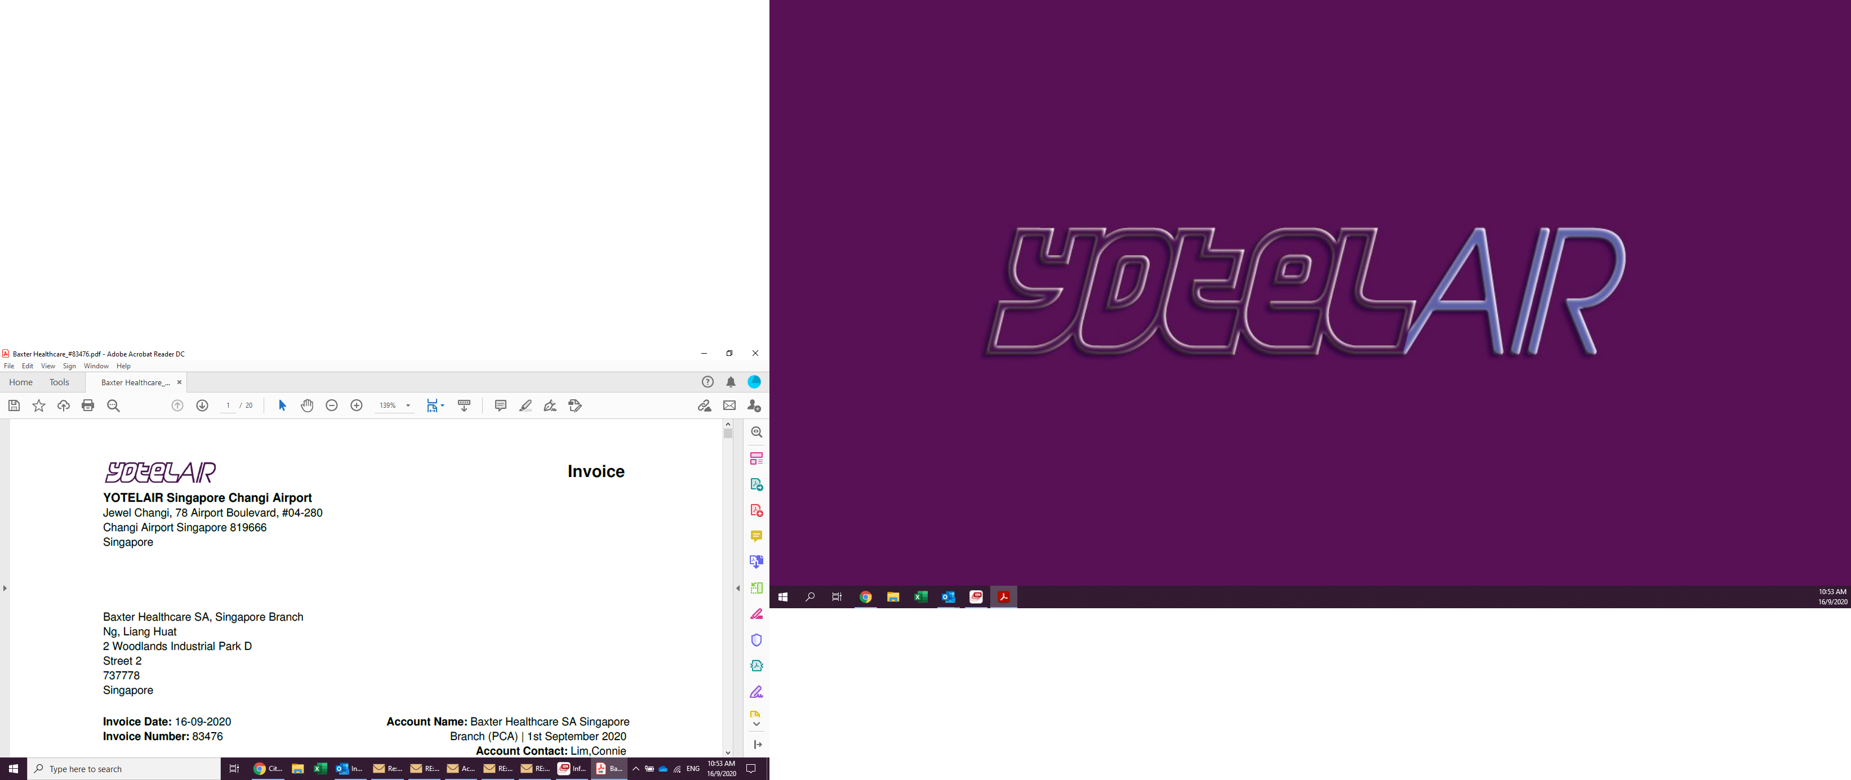Open the 139% zoom level dropdown
1851x780 pixels.
[x=408, y=406]
